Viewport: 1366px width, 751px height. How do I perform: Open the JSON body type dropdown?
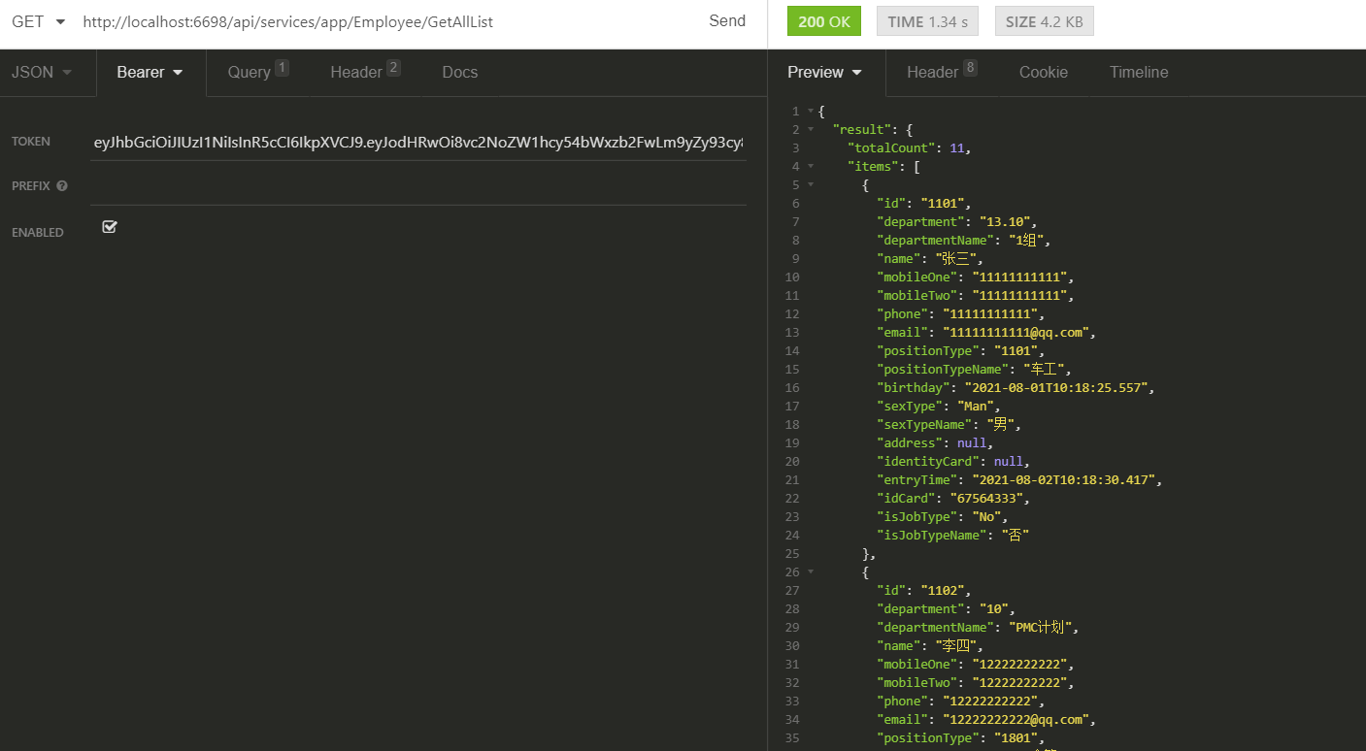[39, 72]
